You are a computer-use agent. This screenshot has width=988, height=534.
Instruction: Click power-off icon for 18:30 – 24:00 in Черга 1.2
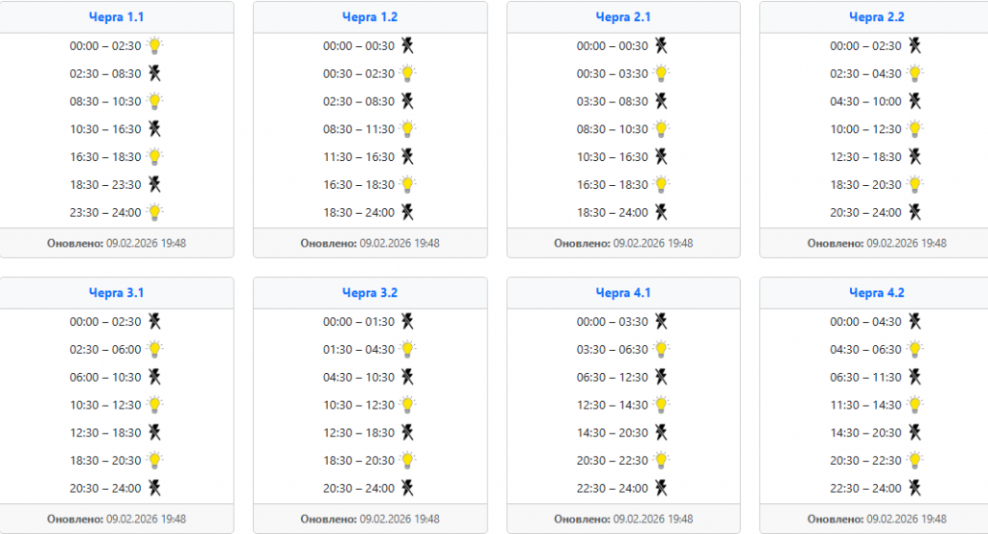click(x=408, y=212)
